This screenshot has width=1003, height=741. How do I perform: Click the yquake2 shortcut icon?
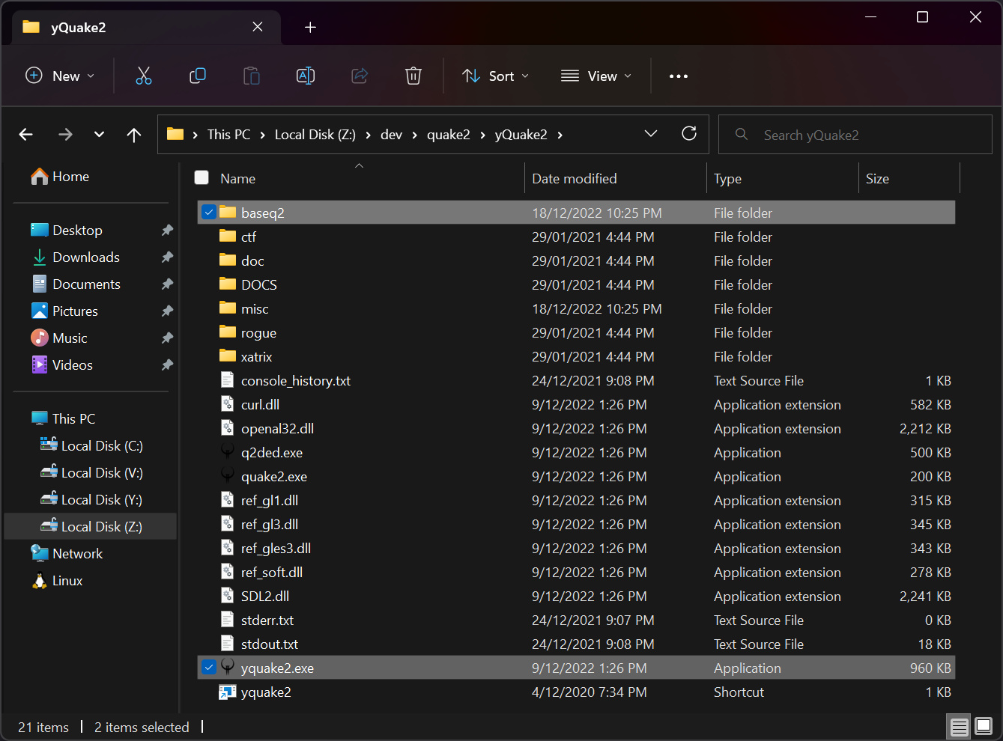(x=228, y=692)
